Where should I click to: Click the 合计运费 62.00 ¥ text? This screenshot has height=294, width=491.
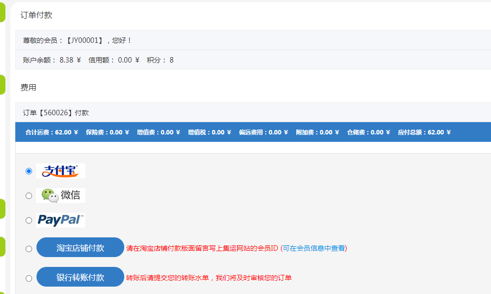coord(52,132)
